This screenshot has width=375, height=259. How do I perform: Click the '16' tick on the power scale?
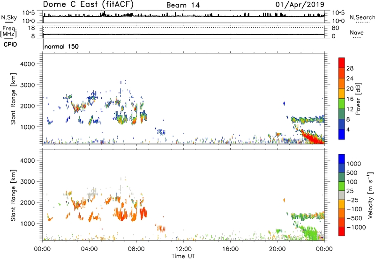point(350,99)
